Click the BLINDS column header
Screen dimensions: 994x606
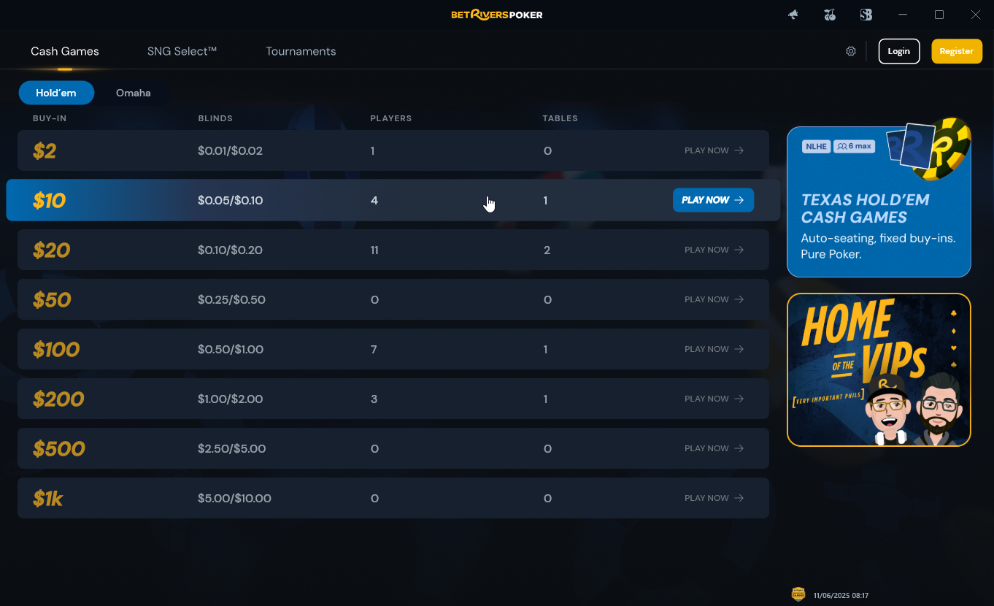(x=215, y=118)
